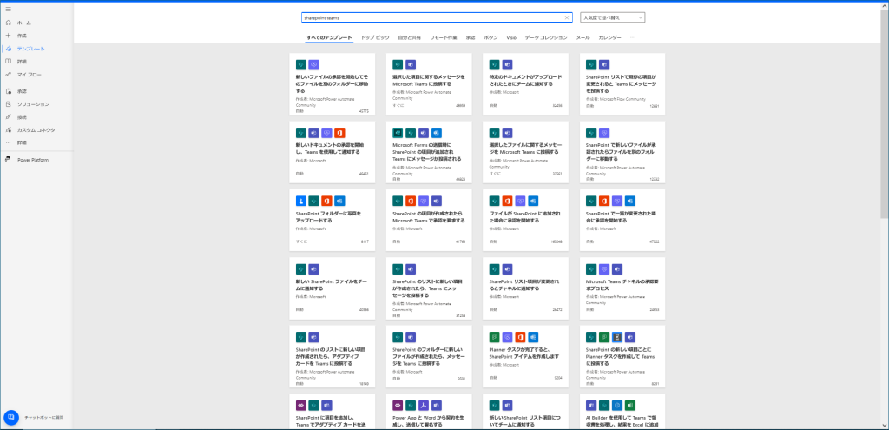This screenshot has height=430, width=889.
Task: Switch to the トップ ピック tab
Action: pos(375,37)
